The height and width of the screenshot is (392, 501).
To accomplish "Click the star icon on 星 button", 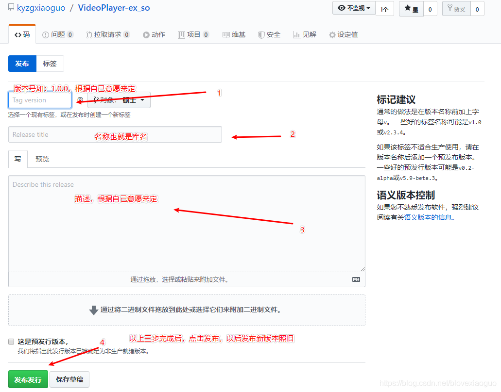I will 407,8.
